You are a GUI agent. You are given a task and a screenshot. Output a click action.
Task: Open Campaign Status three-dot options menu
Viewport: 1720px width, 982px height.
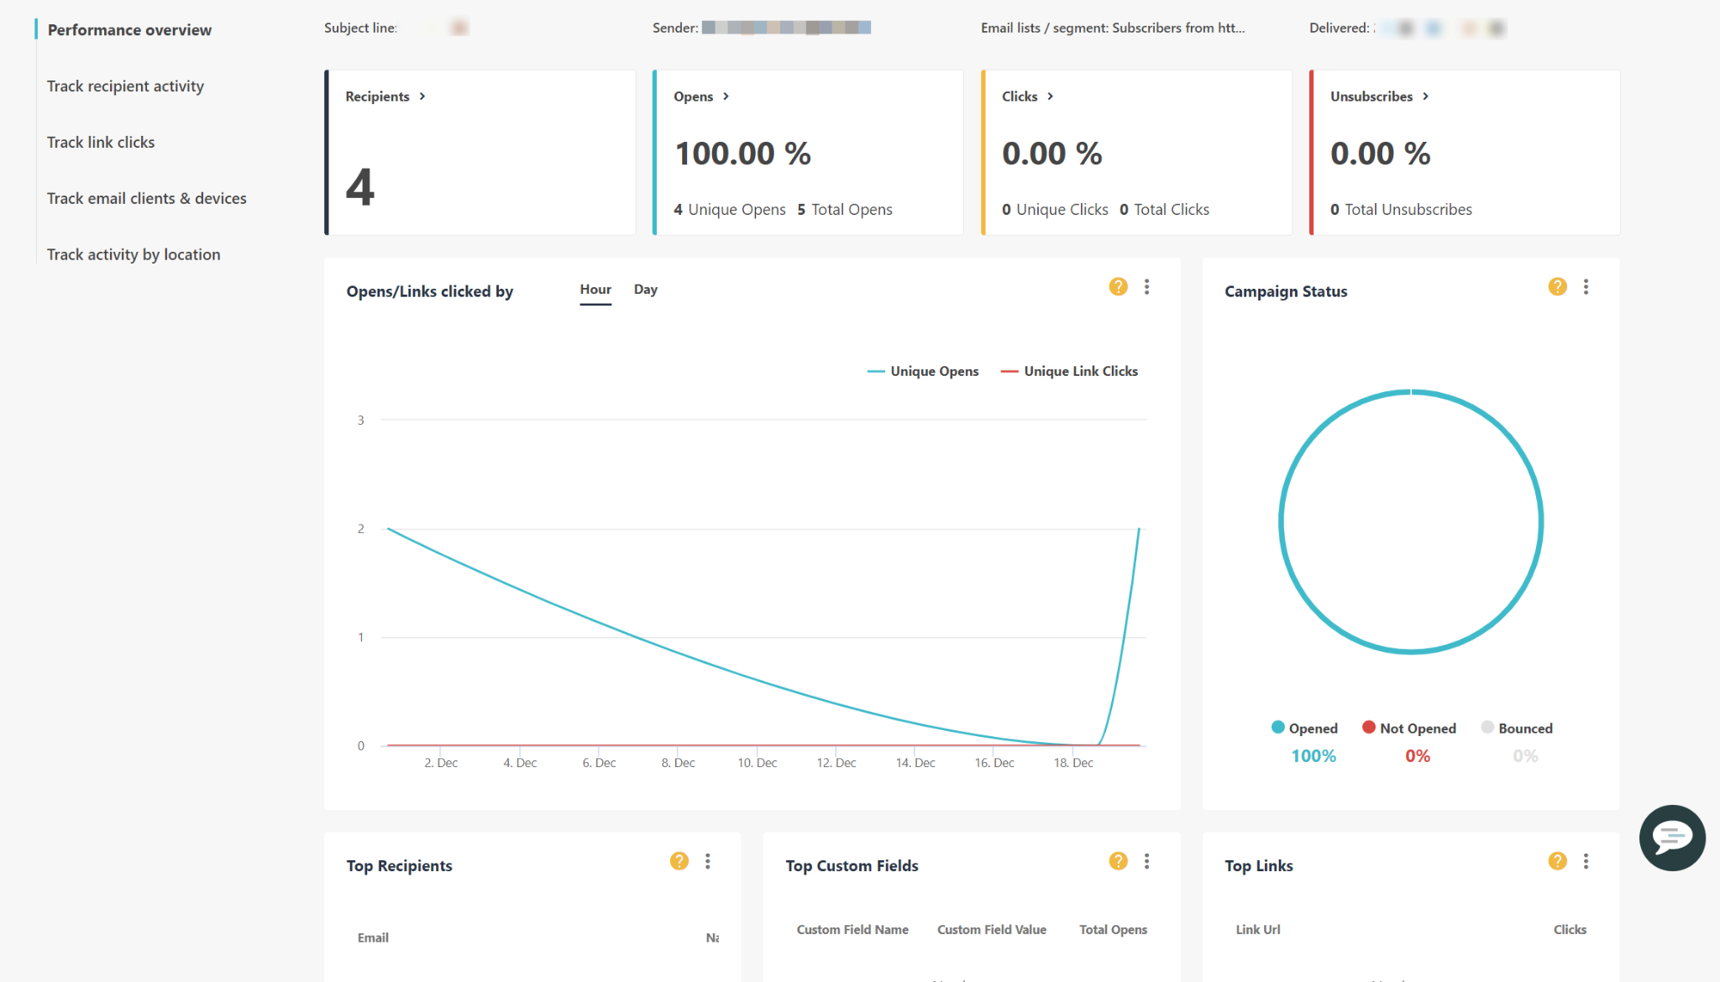coord(1586,287)
